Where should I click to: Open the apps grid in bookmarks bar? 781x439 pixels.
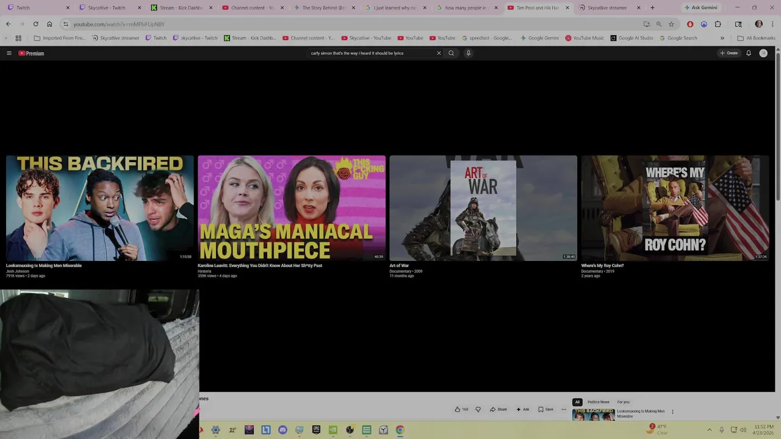[18, 38]
